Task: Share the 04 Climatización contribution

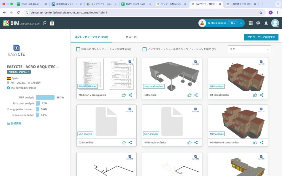Action: click(262, 95)
